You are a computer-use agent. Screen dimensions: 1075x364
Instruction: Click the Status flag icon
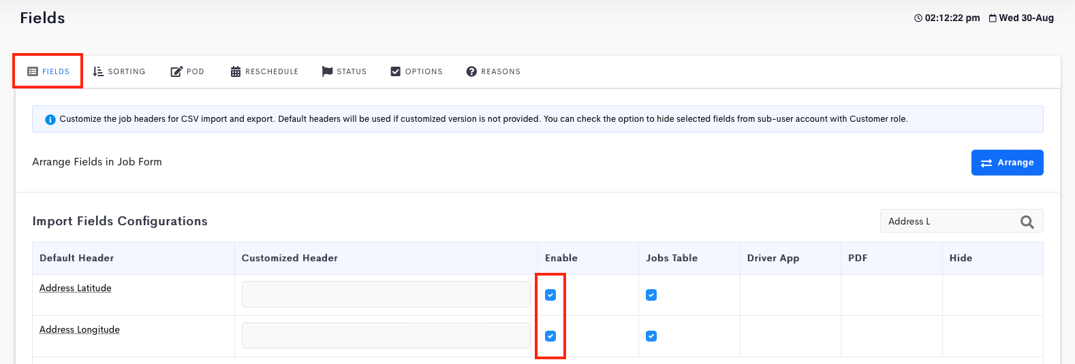[327, 71]
